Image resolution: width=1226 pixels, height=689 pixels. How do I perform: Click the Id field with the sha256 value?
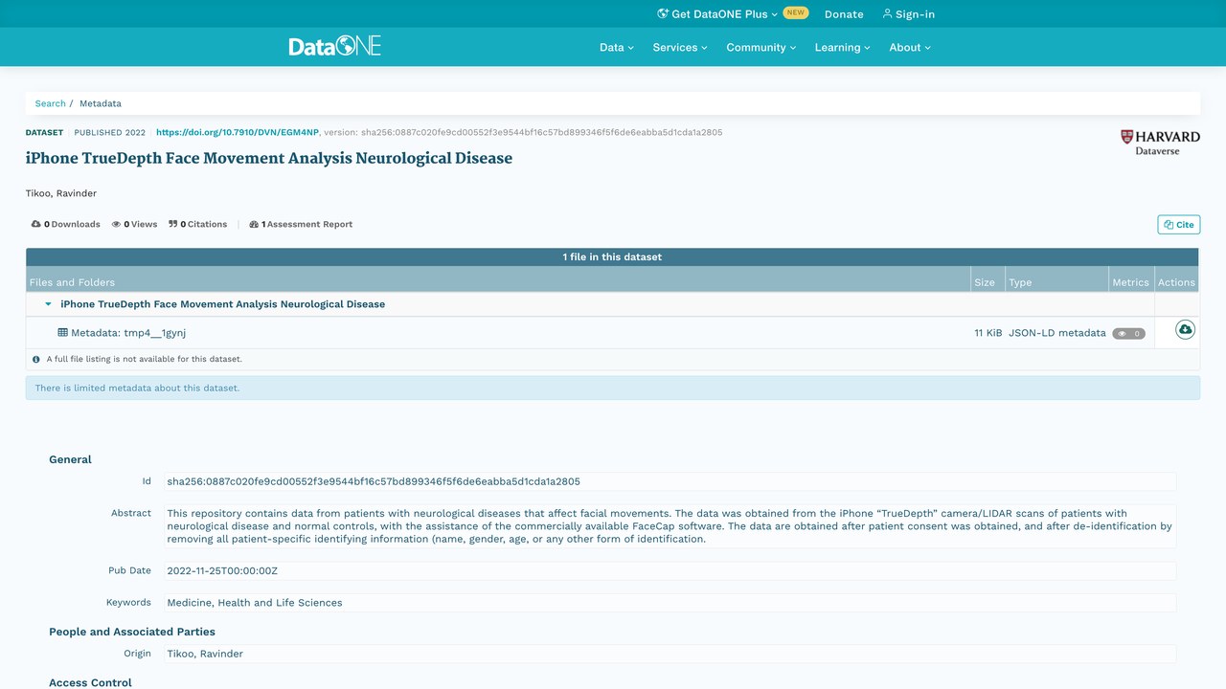[670, 481]
